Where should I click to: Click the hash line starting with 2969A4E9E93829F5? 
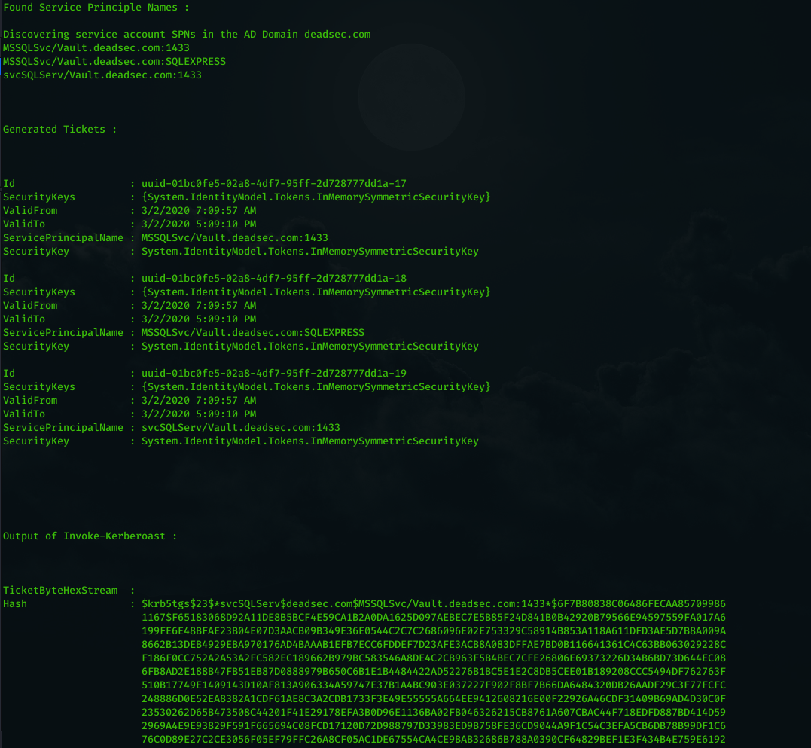point(434,725)
